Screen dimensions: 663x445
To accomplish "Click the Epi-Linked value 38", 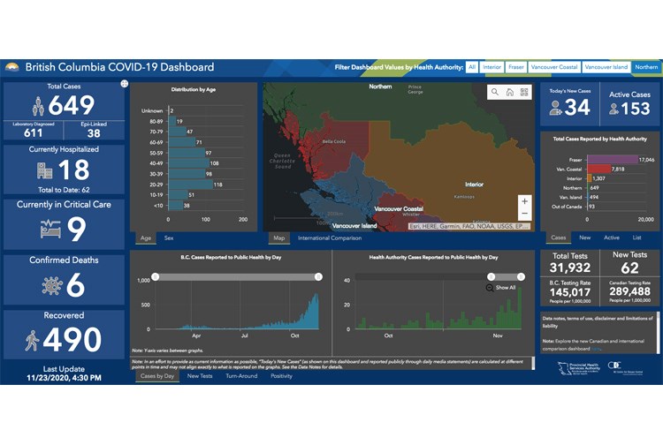I will tap(94, 133).
